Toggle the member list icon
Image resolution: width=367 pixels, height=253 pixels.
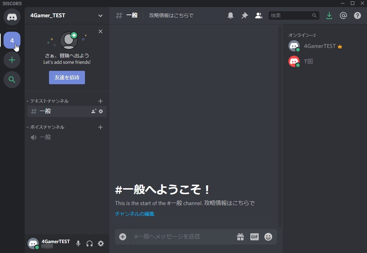click(259, 16)
